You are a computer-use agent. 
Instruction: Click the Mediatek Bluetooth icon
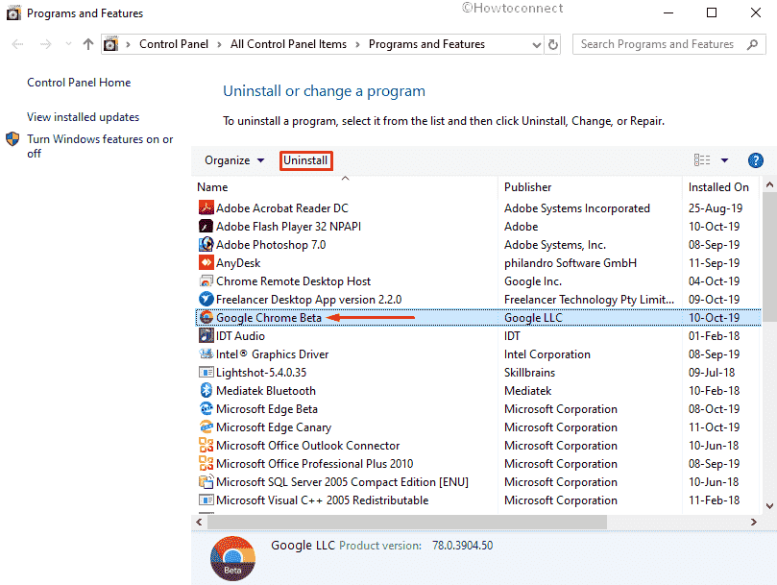pyautogui.click(x=206, y=391)
